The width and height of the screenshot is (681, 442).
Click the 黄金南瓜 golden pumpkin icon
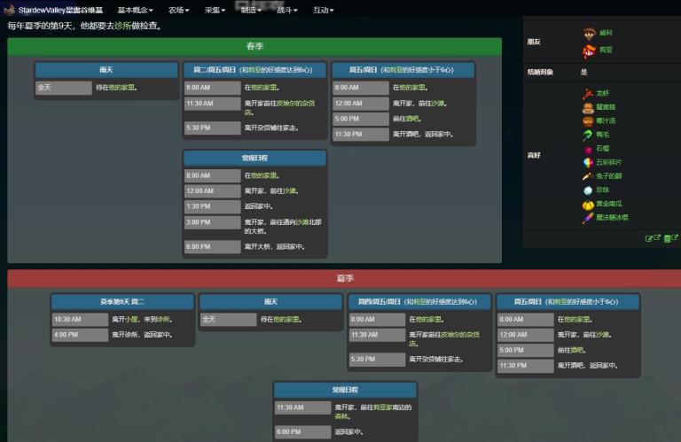coord(588,205)
